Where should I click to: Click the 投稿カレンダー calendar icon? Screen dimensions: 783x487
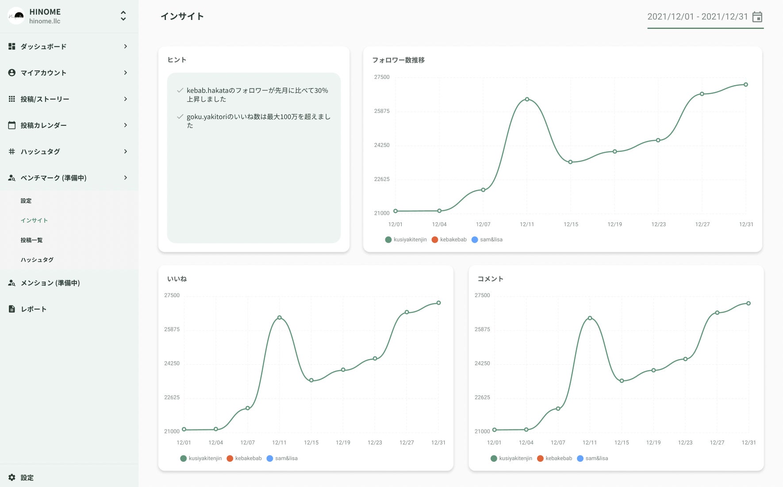pyautogui.click(x=12, y=125)
